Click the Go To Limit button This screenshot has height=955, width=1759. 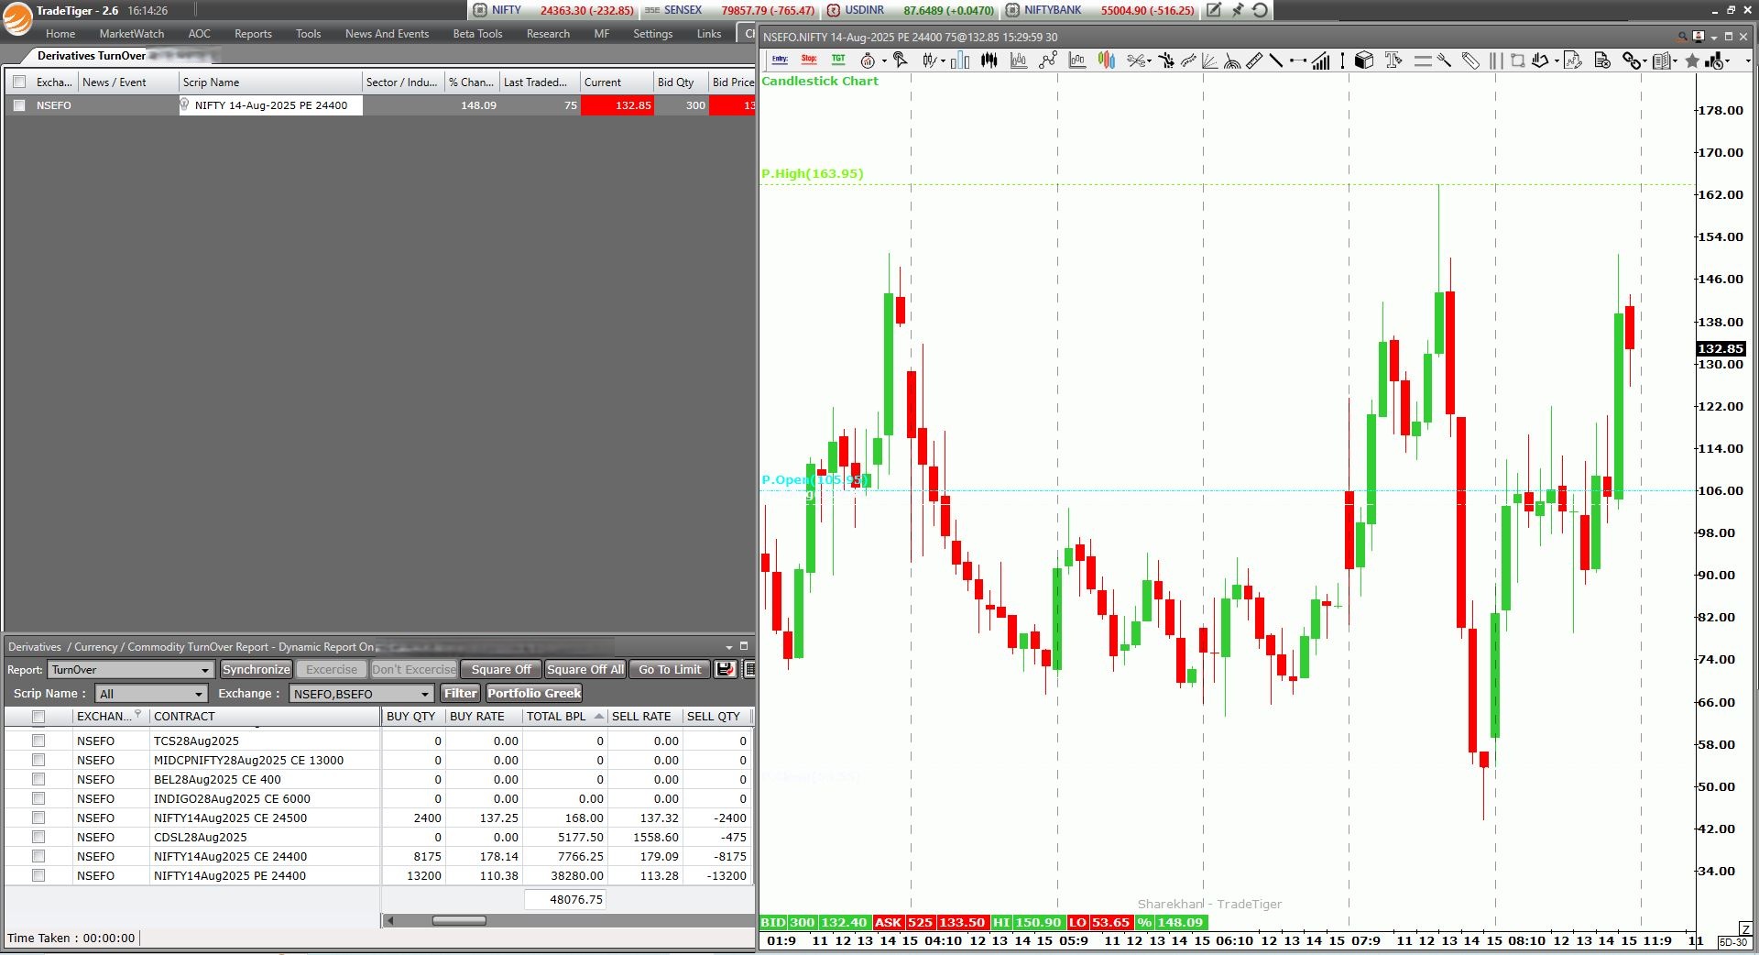[x=670, y=670]
